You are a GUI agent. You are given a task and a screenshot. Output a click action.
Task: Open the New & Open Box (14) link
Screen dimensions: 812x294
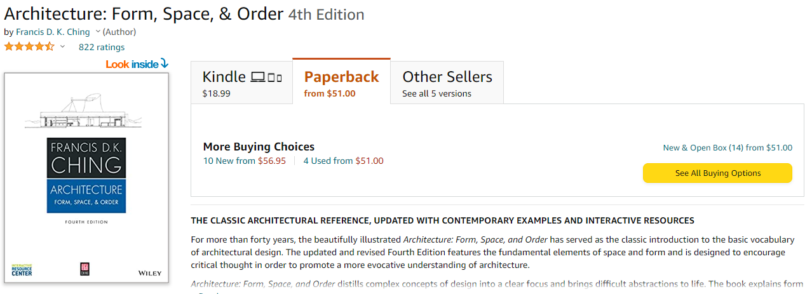pos(727,148)
